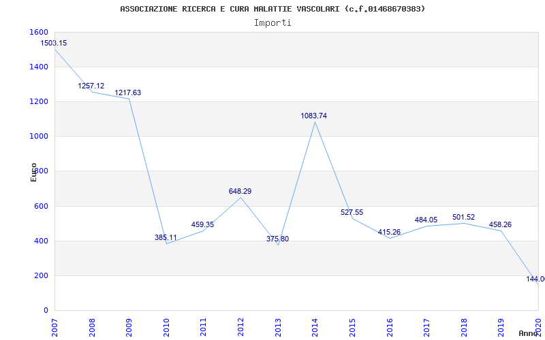Click the y-axis value 0
This screenshot has width=545, height=340.
pos(46,311)
